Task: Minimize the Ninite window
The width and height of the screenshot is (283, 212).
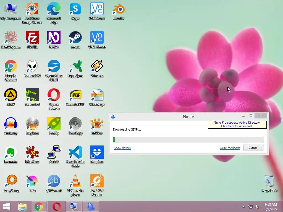Action: pyautogui.click(x=243, y=116)
